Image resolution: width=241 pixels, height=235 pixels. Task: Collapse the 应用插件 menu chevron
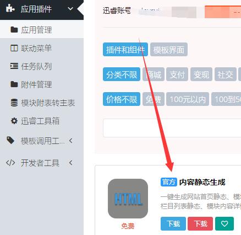[70, 9]
